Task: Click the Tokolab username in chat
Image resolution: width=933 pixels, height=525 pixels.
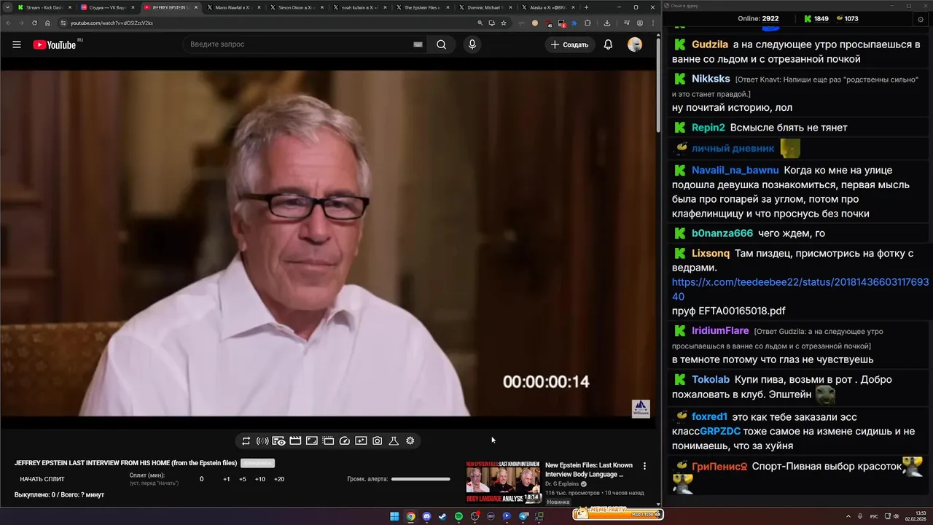Action: pos(711,380)
